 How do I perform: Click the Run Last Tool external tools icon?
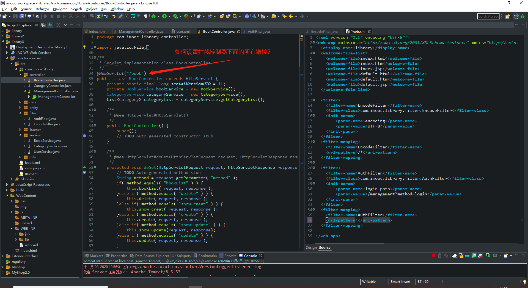pyautogui.click(x=186, y=16)
